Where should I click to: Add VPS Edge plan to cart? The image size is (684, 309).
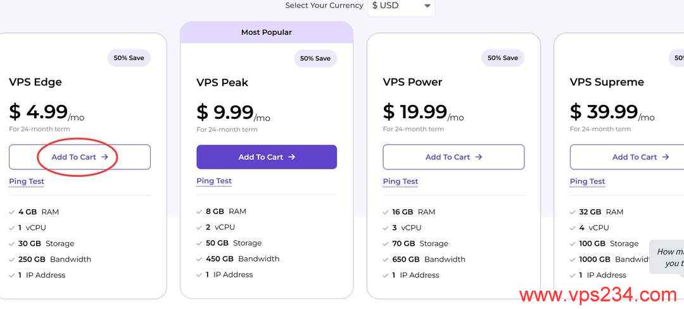pos(80,157)
